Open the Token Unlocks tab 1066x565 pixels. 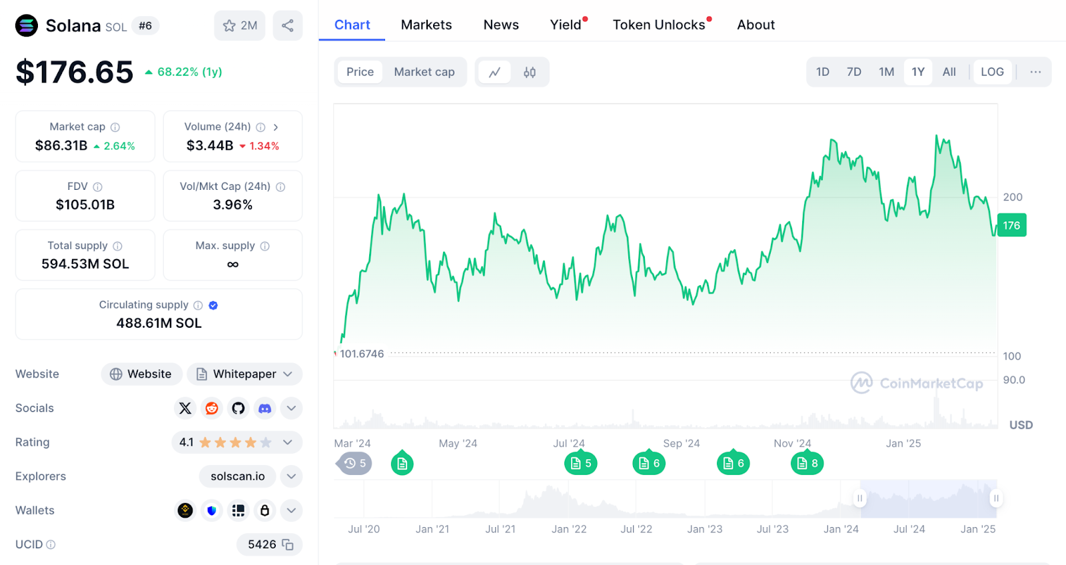click(659, 25)
